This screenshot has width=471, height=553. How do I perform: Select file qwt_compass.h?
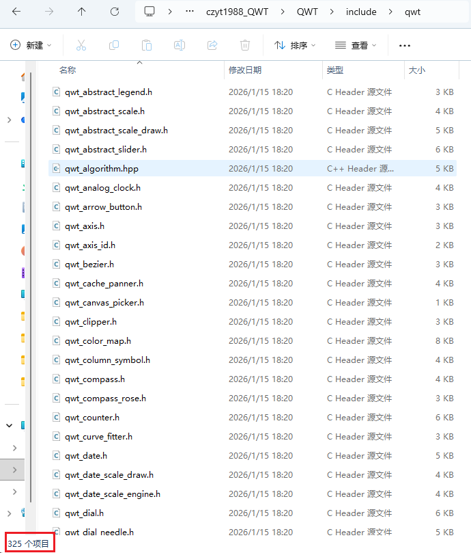(x=253, y=379)
